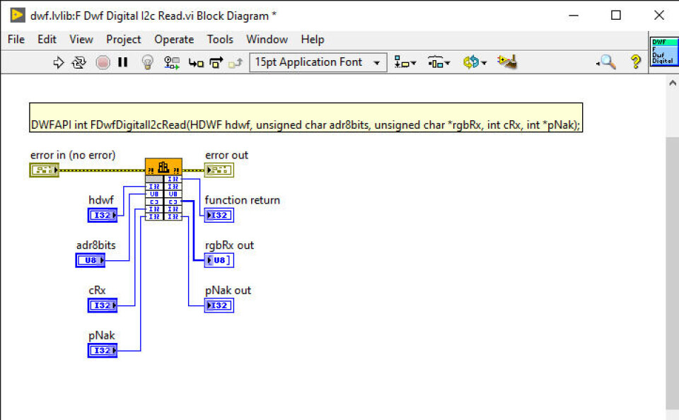Screen dimensions: 679x420
Task: Open the 15pt Application Font dropdown
Action: coord(318,62)
